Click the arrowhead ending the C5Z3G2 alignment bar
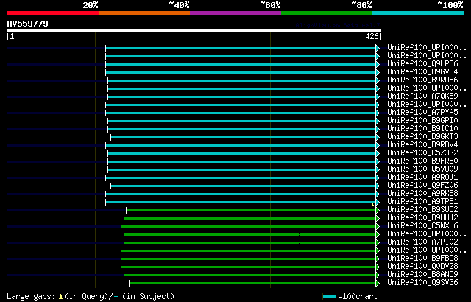Image resolution: width=471 pixels, height=302 pixels. click(x=378, y=153)
